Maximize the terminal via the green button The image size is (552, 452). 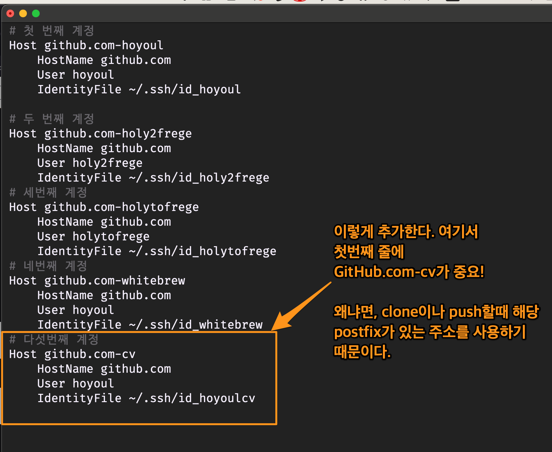pyautogui.click(x=36, y=13)
